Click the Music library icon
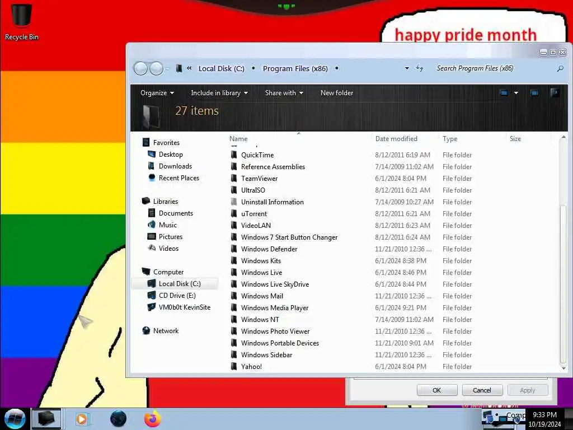Image resolution: width=573 pixels, height=430 pixels. [151, 225]
